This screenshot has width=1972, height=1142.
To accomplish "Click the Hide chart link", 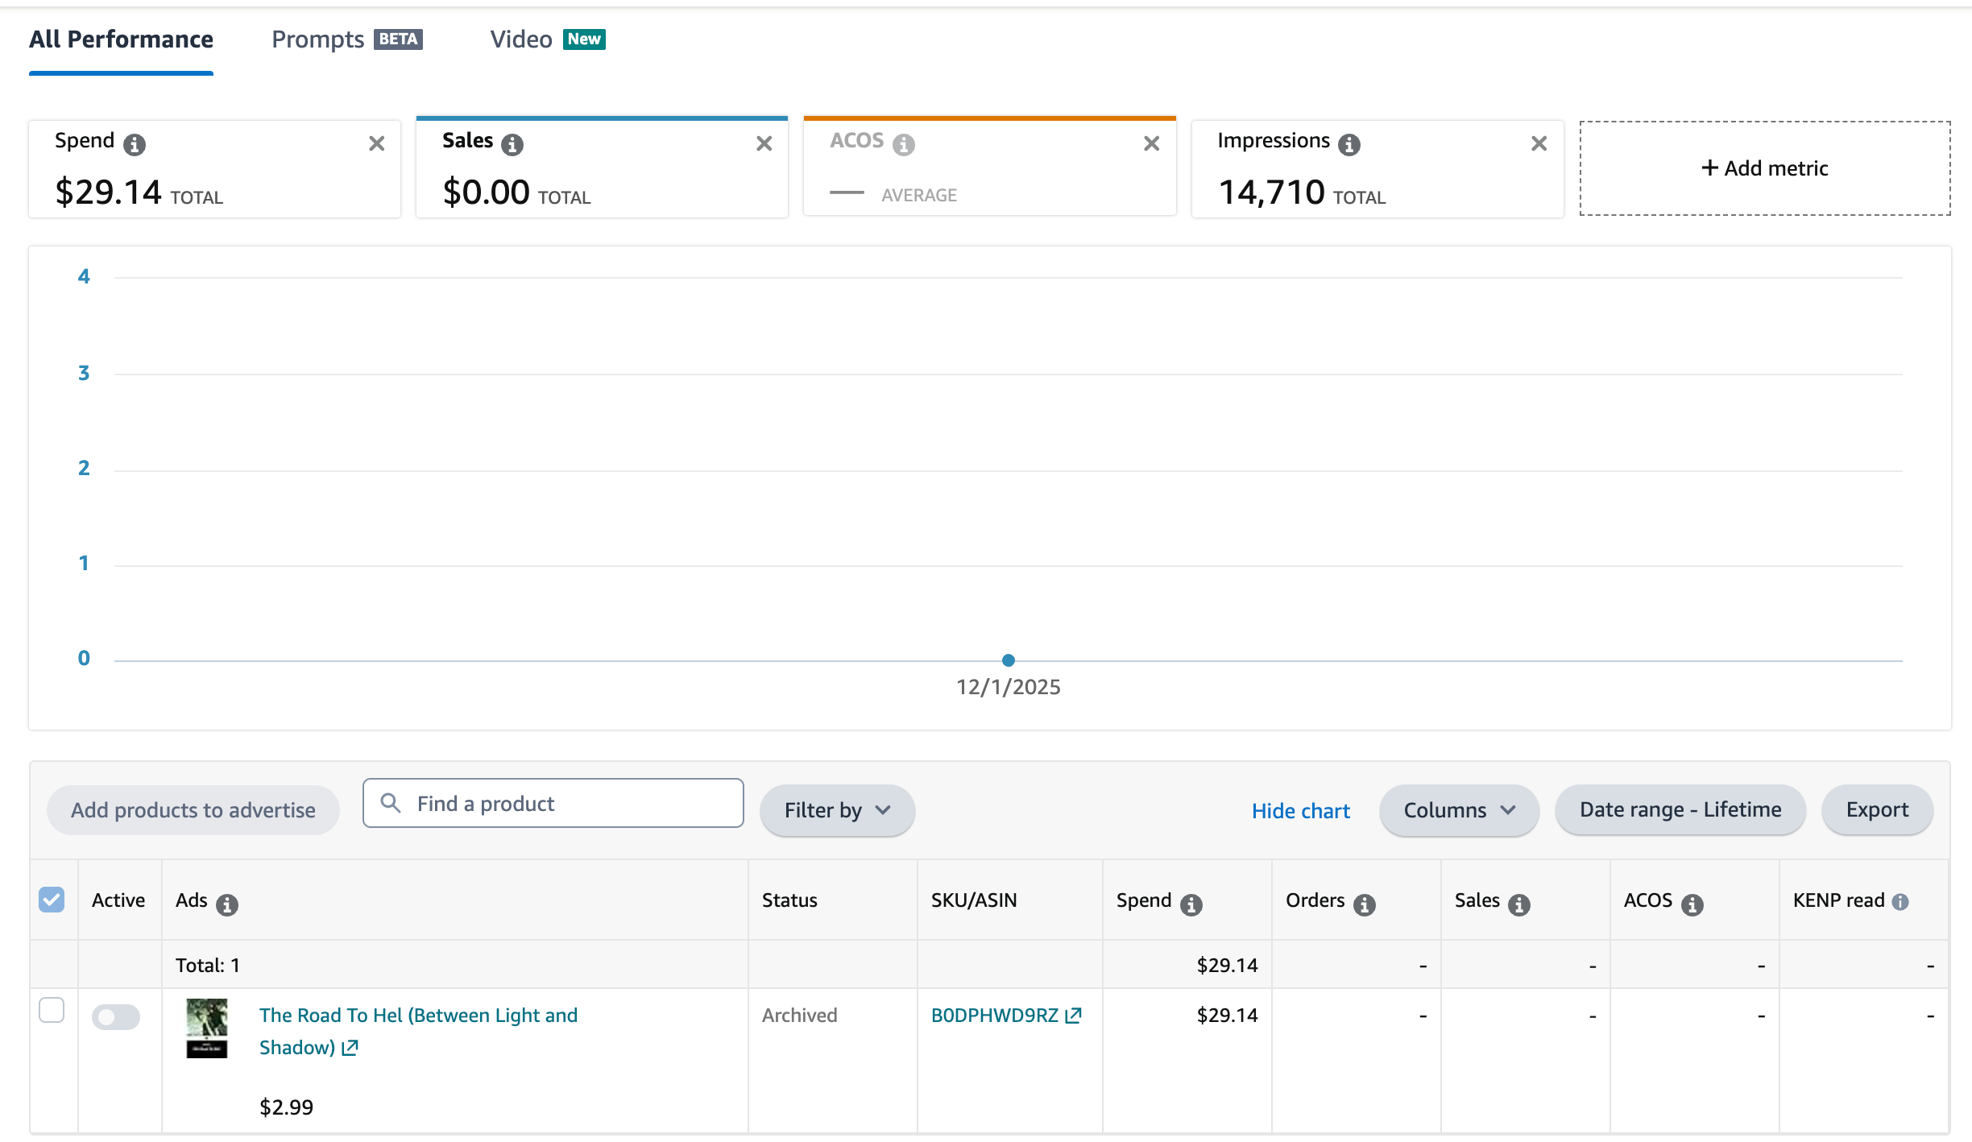I will pos(1300,811).
